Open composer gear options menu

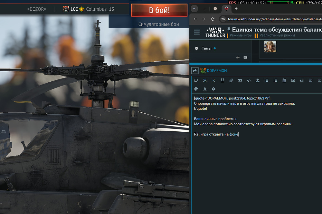click(x=213, y=89)
